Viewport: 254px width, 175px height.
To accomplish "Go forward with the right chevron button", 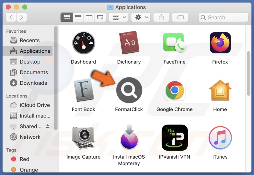I will 22,17.
